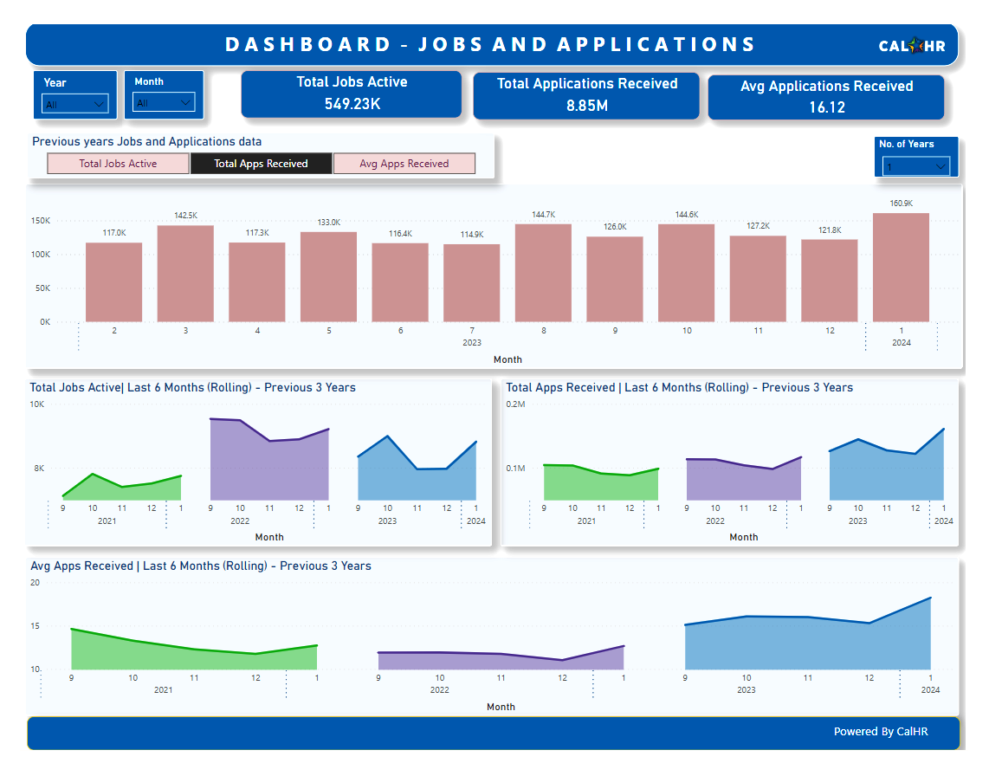Image resolution: width=989 pixels, height=776 pixels.
Task: Click the CalHR logo in header
Action: (x=912, y=46)
